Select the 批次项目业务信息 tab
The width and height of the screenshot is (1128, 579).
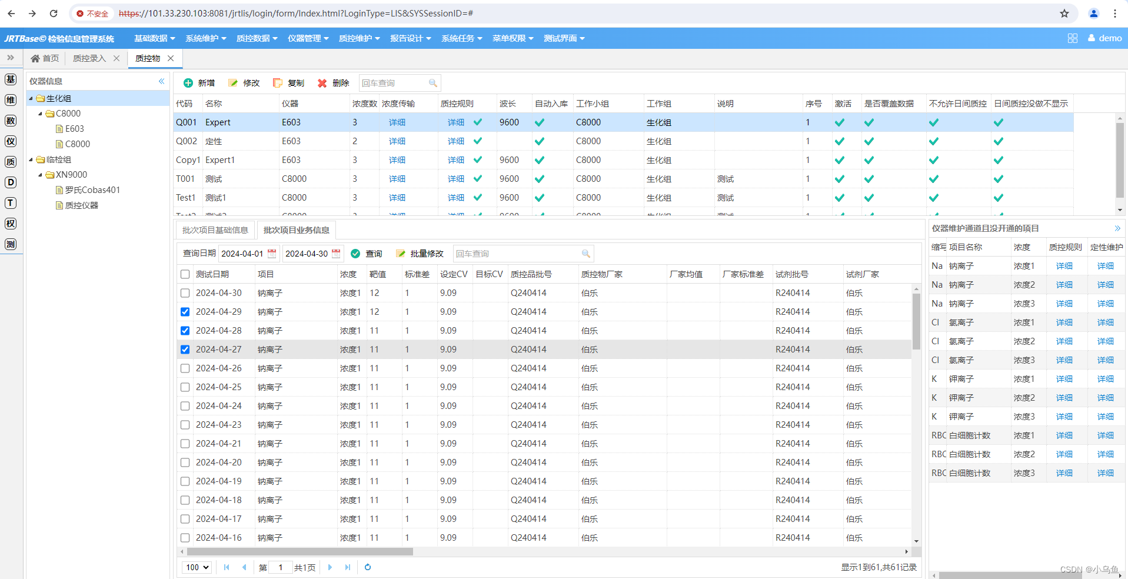tap(297, 230)
